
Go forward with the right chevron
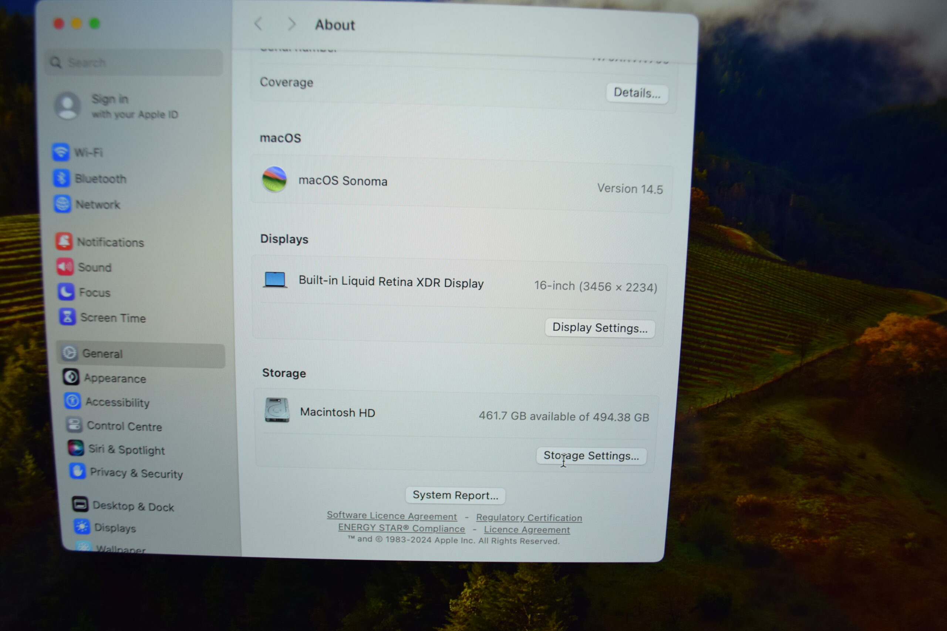[x=292, y=24]
